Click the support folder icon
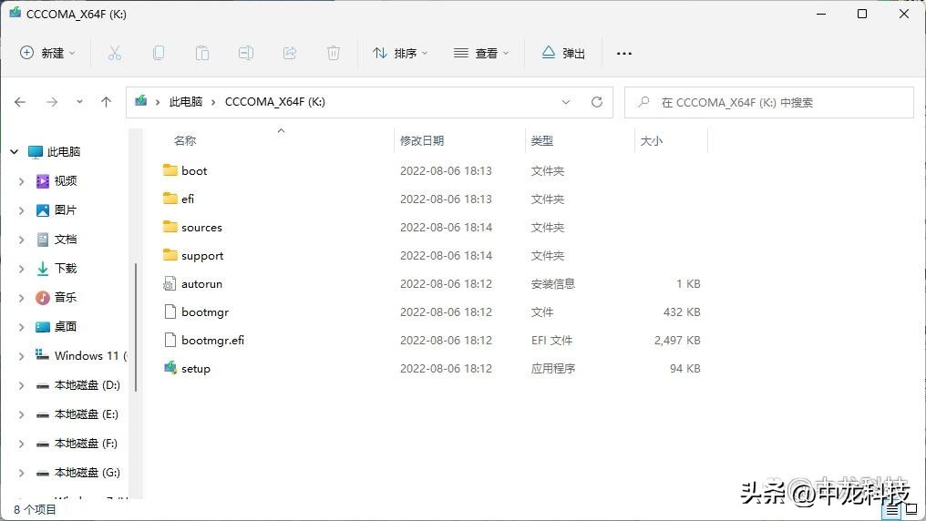Image resolution: width=926 pixels, height=521 pixels. pos(170,255)
